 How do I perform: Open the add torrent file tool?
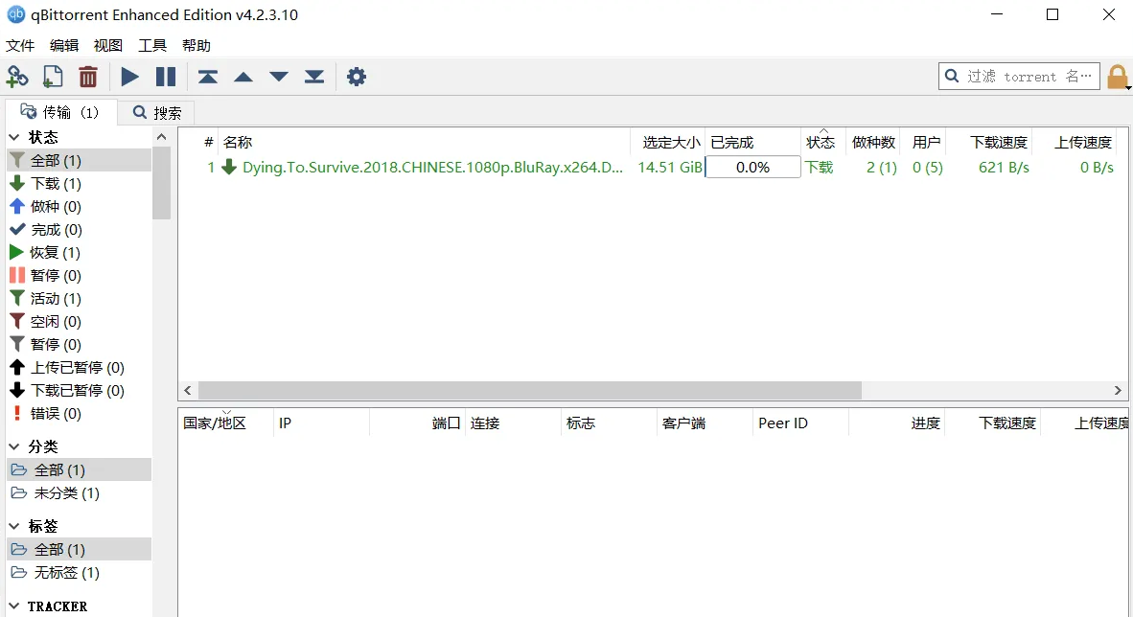pyautogui.click(x=53, y=76)
